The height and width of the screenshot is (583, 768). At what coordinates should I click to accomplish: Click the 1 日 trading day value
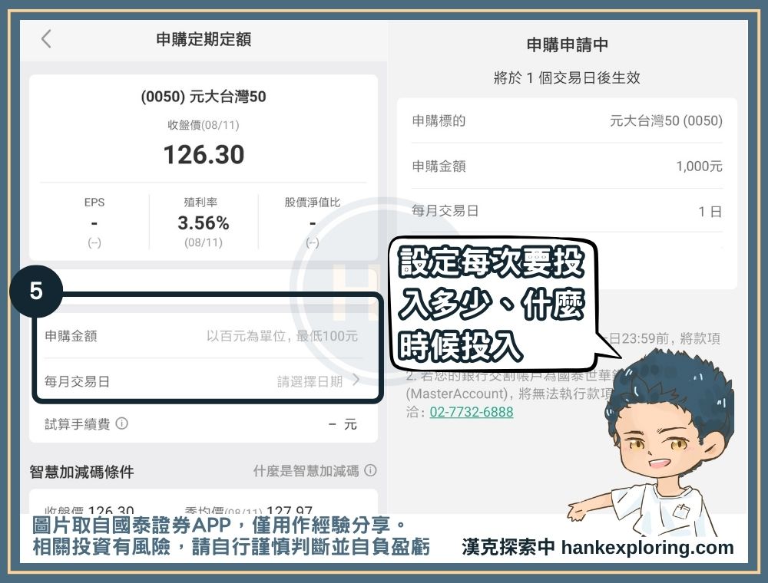click(710, 211)
